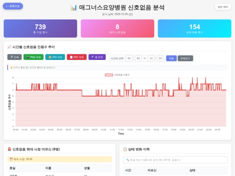Click the 12:00 label on the time axis

[121, 130]
